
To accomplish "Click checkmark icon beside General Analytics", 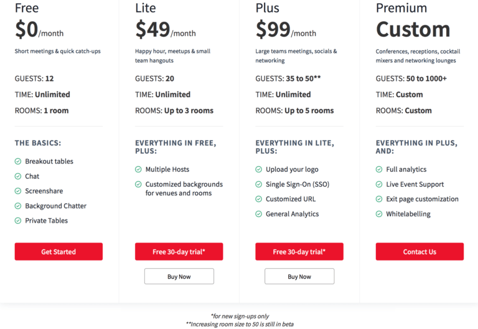I will click(259, 214).
